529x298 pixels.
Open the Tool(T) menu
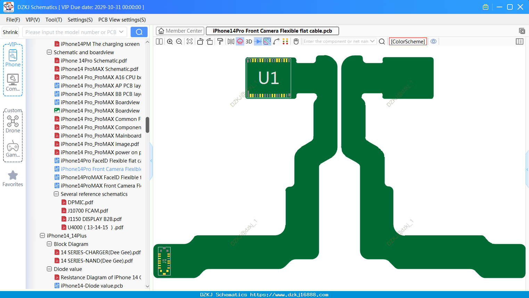pyautogui.click(x=54, y=20)
